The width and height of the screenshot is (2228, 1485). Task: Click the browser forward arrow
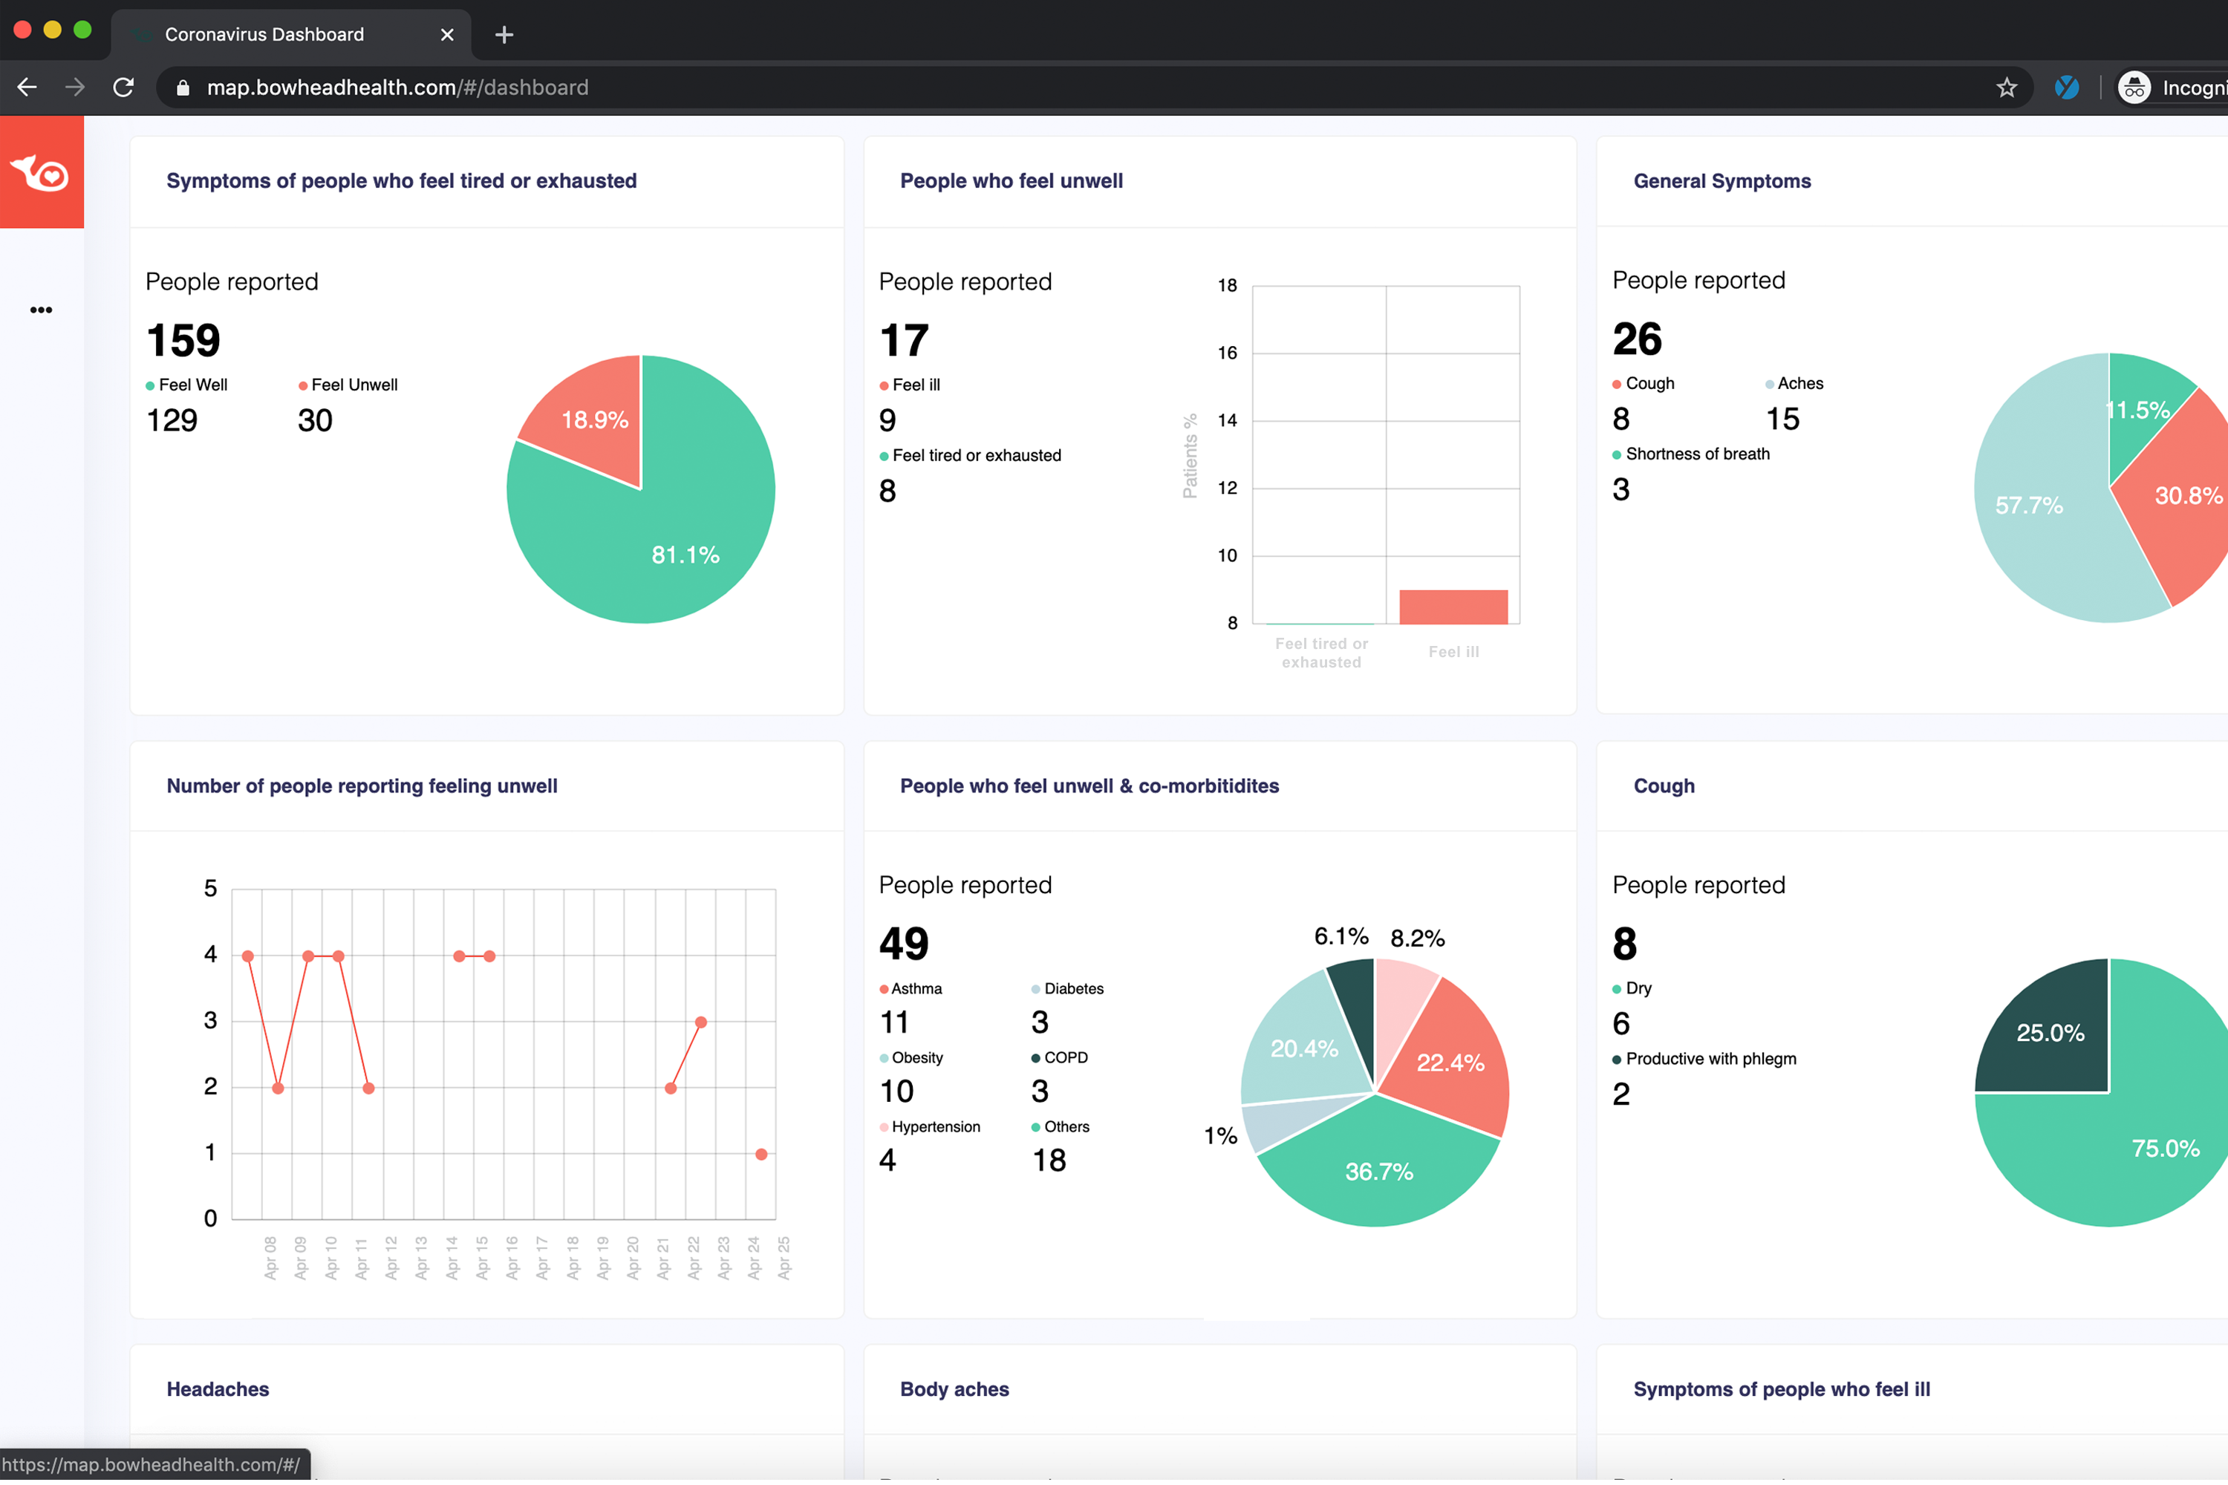[x=75, y=87]
